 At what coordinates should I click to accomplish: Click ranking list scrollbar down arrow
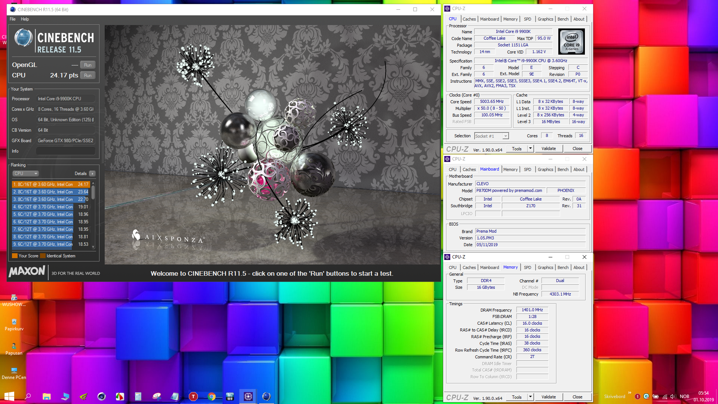tap(93, 247)
